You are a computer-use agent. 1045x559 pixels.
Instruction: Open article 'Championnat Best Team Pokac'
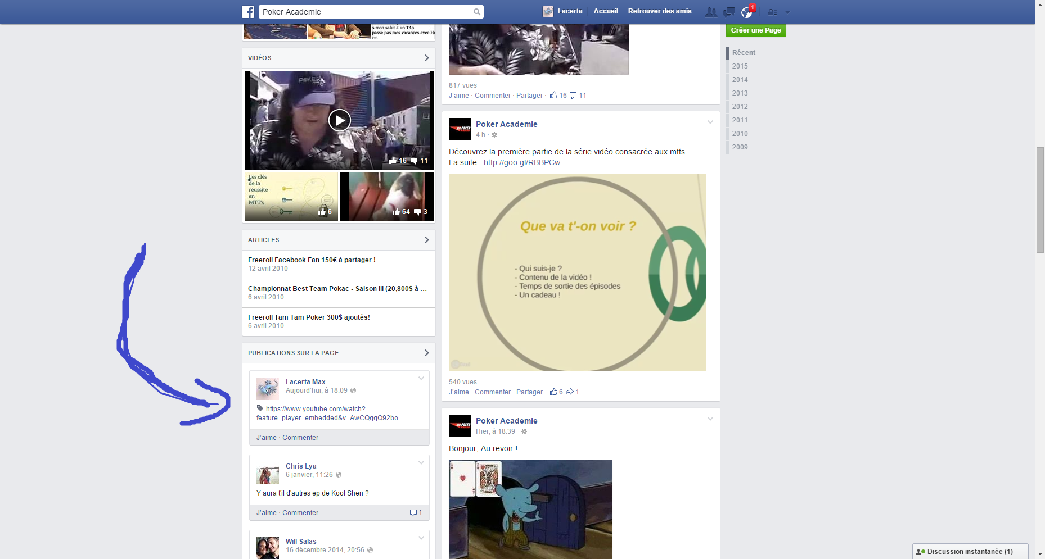(337, 289)
